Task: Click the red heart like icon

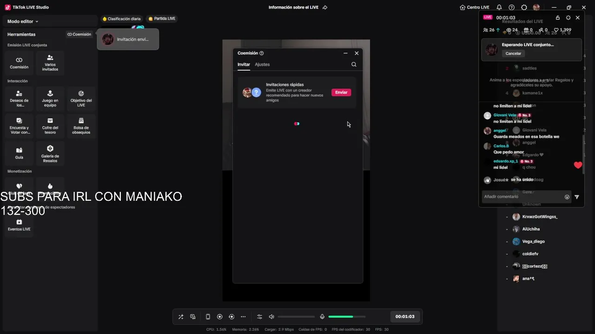Action: click(x=578, y=165)
